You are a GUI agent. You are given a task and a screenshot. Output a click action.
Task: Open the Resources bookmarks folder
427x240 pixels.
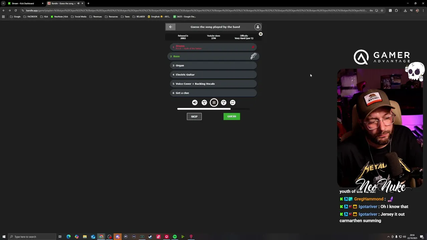tap(111, 17)
